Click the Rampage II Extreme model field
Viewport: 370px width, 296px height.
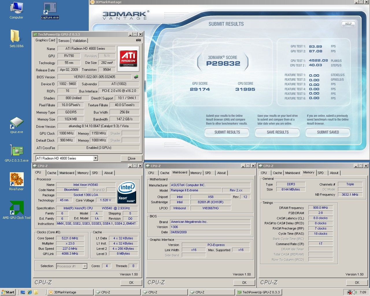196,190
